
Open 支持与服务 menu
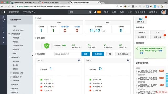coord(140,12)
